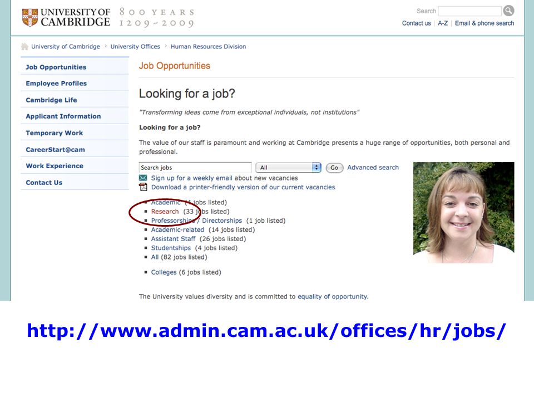Open Temporary Work in the sidebar

[75, 133]
